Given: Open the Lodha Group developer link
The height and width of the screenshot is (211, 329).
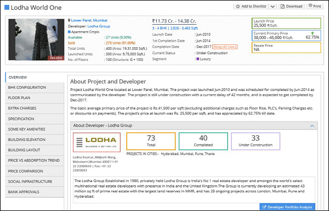Looking at the screenshot, I should (99, 26).
